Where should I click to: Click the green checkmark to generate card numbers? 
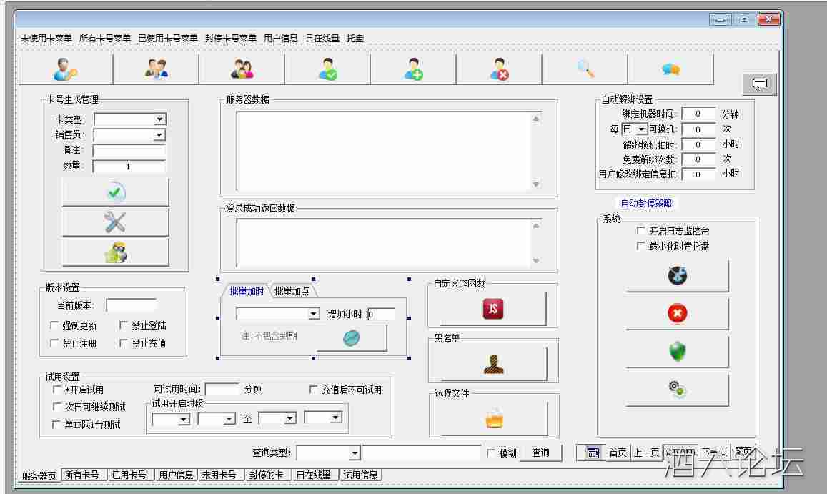(x=115, y=192)
